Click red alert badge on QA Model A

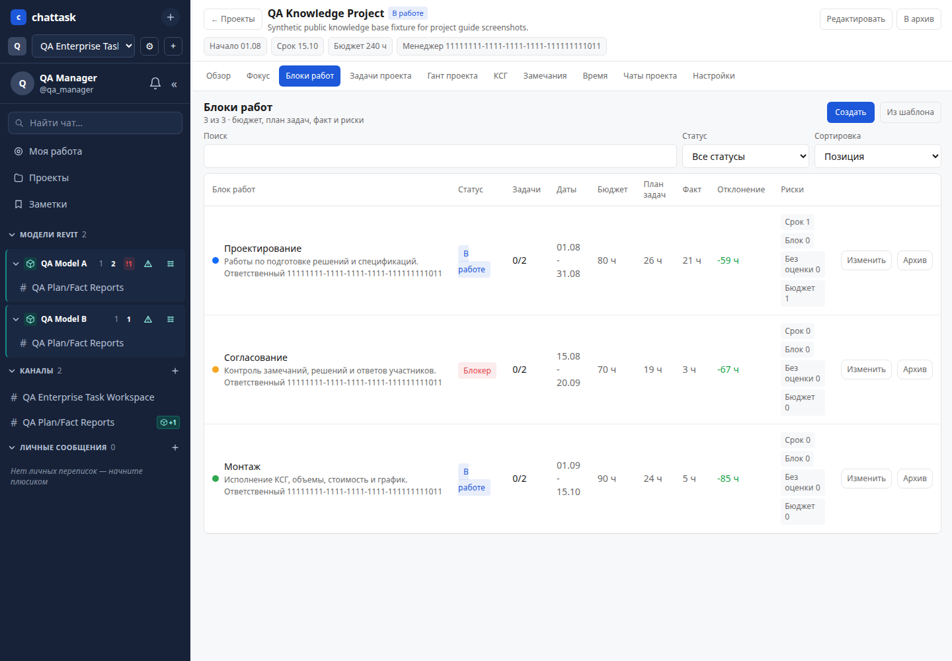(129, 264)
